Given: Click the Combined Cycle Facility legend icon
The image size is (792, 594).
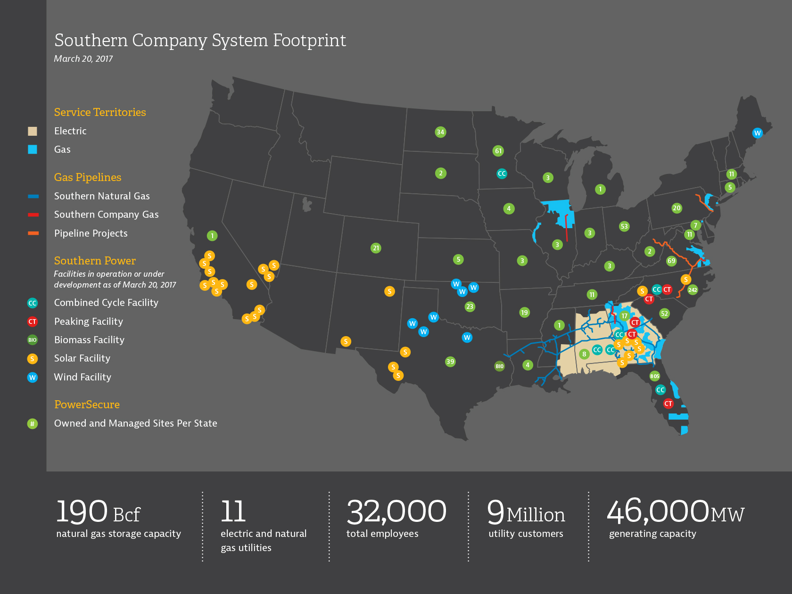Looking at the screenshot, I should pos(32,303).
